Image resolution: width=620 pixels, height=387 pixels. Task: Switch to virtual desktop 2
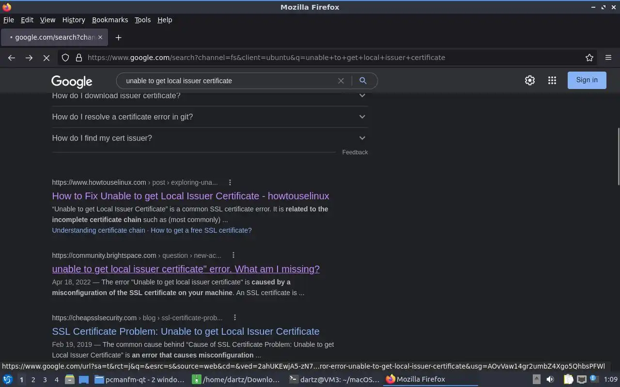[x=33, y=380]
